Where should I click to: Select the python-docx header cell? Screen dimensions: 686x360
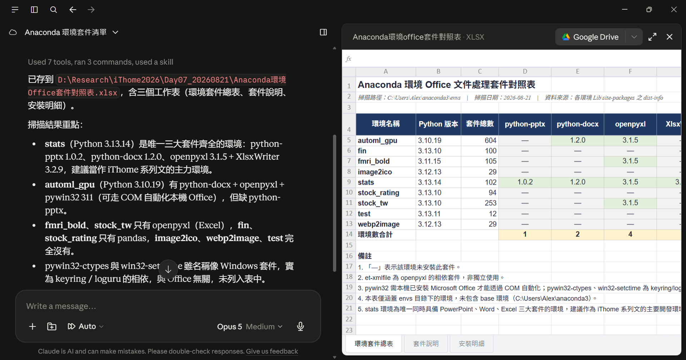[x=577, y=124]
